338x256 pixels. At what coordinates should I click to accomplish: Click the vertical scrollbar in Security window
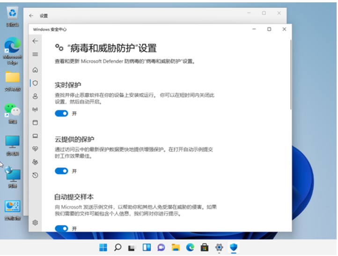pyautogui.click(x=290, y=75)
